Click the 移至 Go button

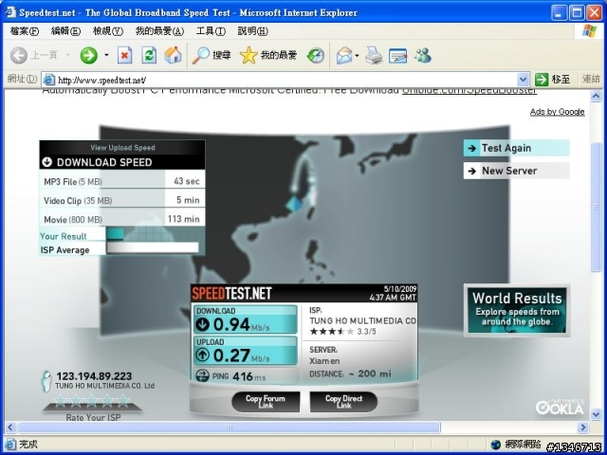(x=553, y=80)
